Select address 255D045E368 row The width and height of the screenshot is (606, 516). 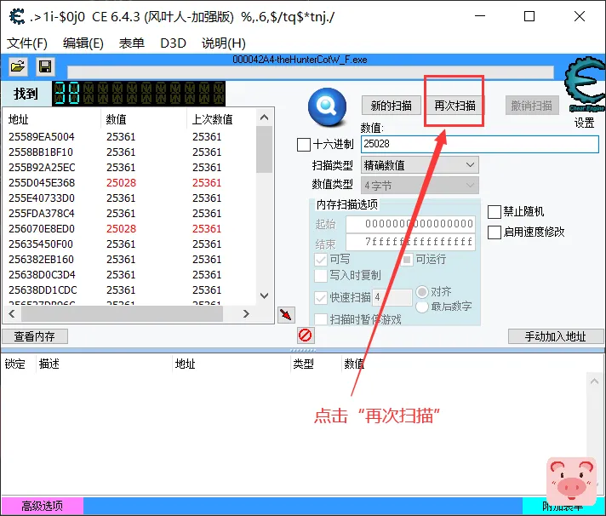[x=129, y=183]
